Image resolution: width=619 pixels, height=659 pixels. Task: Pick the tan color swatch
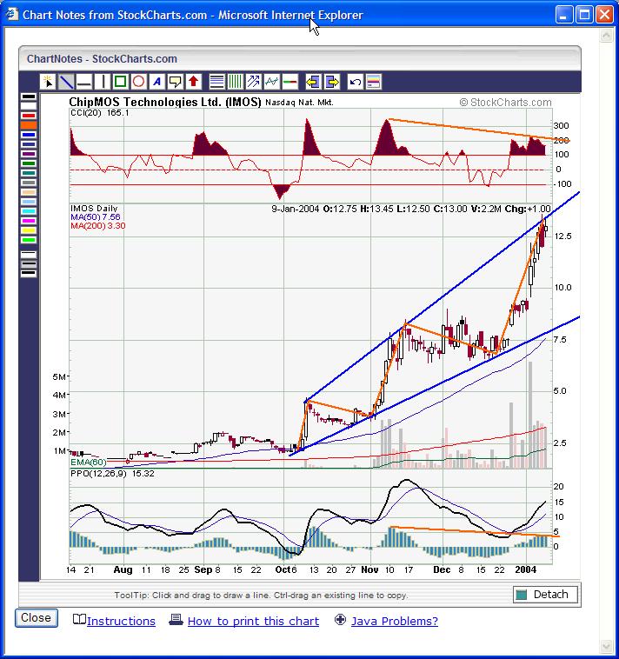(x=29, y=192)
